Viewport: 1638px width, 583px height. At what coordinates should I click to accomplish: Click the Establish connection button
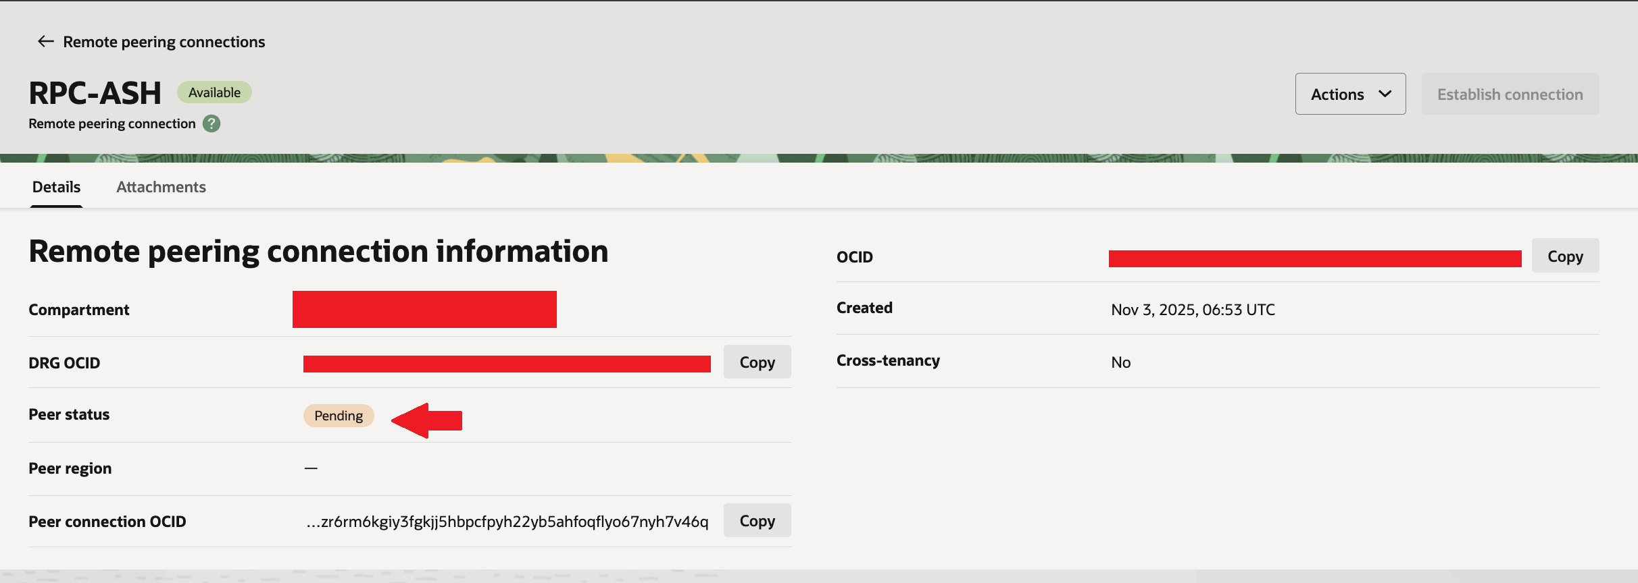tap(1510, 94)
